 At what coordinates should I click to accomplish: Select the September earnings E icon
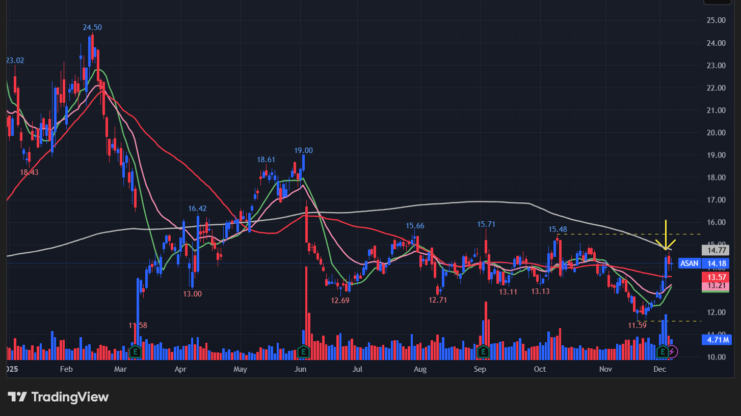click(x=483, y=351)
